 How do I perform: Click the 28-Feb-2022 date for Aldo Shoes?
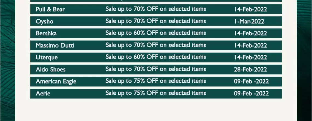click(250, 69)
